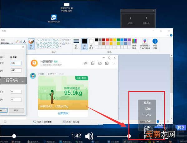Click the megaphone announcement icon in chat header
The height and width of the screenshot is (143, 187).
click(x=86, y=63)
